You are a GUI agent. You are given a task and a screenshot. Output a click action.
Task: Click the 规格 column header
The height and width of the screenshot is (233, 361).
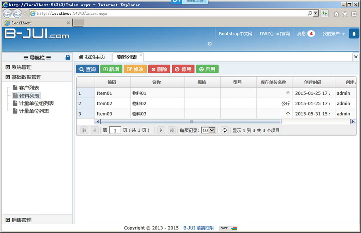point(202,82)
